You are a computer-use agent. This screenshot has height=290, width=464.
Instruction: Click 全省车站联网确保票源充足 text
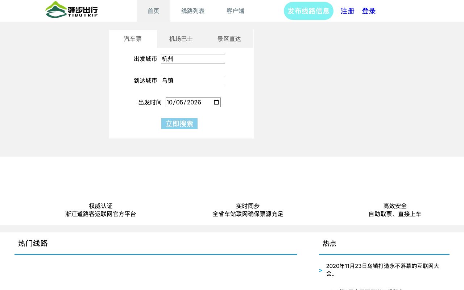248,214
